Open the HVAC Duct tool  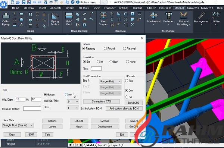pos(69,19)
